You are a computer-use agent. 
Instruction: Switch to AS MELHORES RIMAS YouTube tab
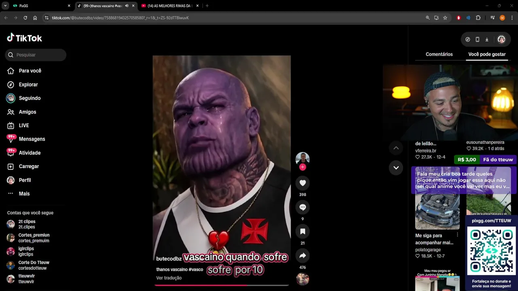point(169,6)
